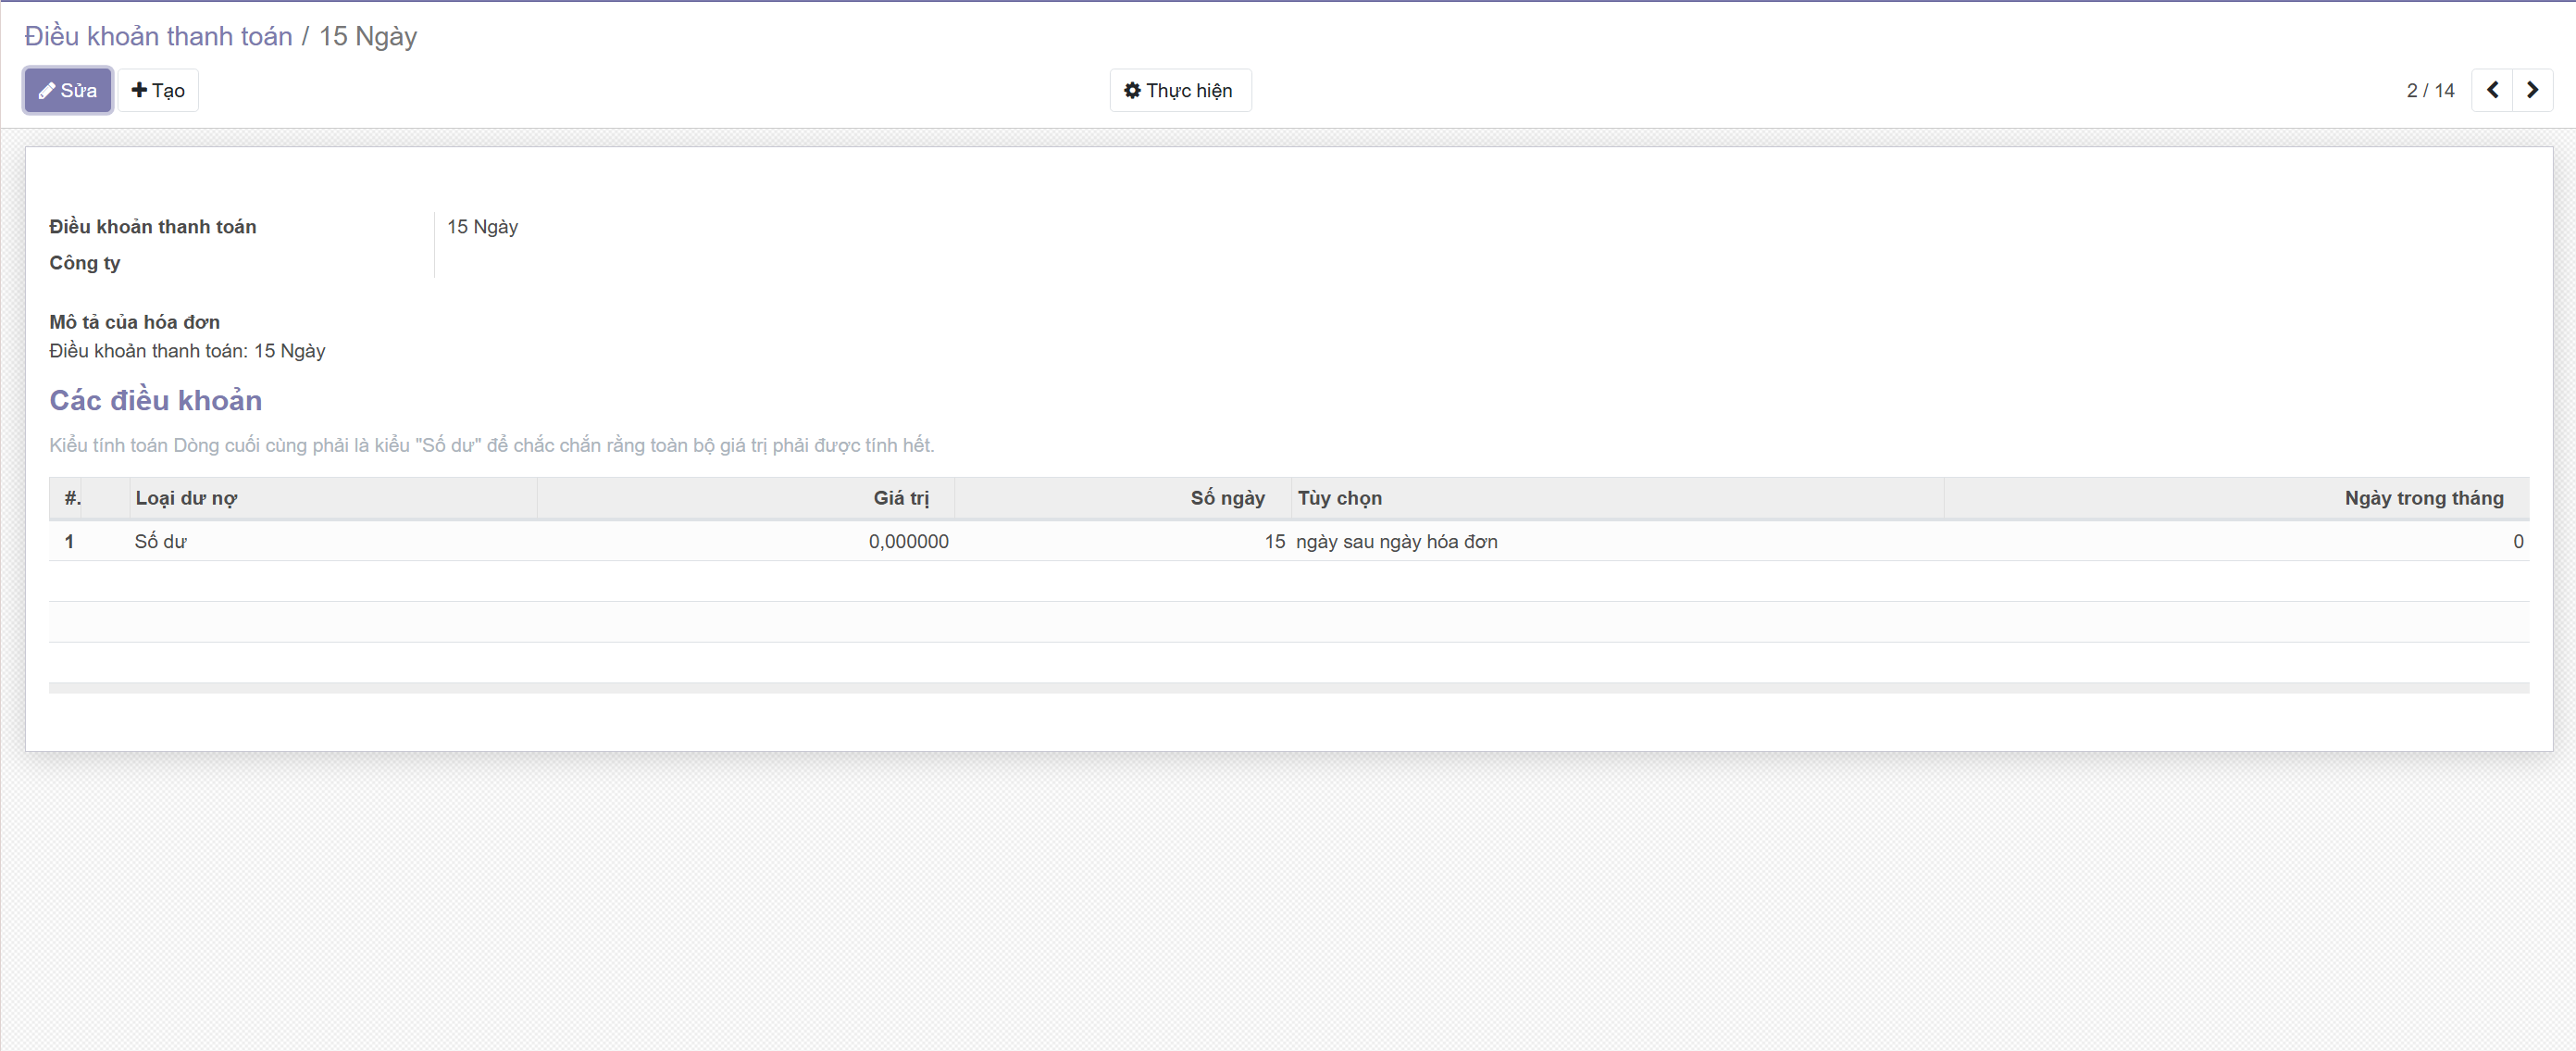Sort by Ngày trong tháng column header
The width and height of the screenshot is (2576, 1051).
click(x=2423, y=498)
